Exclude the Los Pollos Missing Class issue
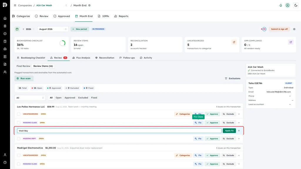This screenshot has width=301, height=169. click(228, 123)
